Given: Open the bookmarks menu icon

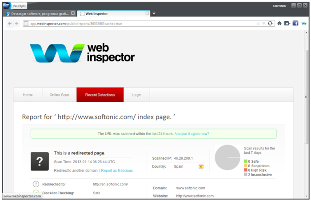Looking at the screenshot, I should tap(287, 24).
